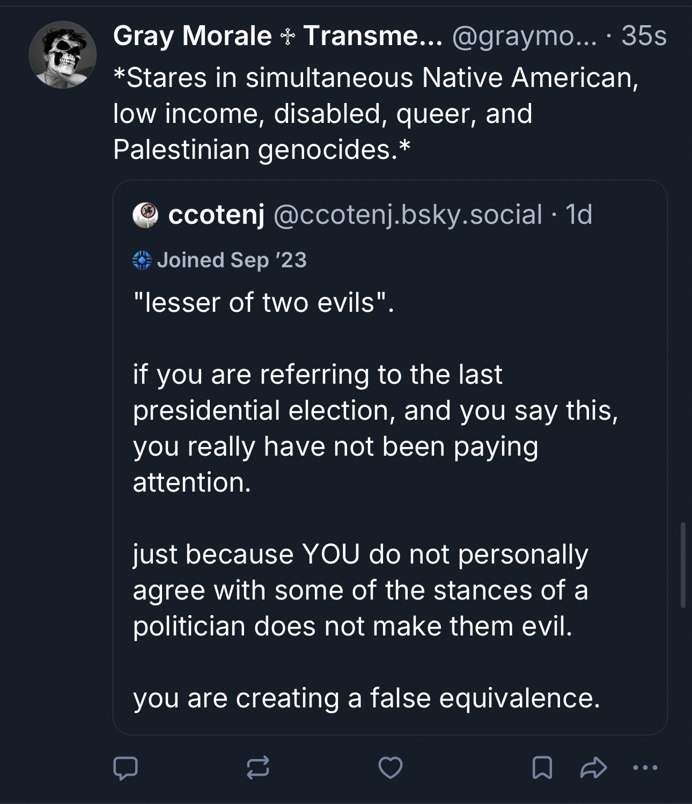The height and width of the screenshot is (804, 692).
Task: Click the reply speech bubble icon
Action: coord(126,768)
